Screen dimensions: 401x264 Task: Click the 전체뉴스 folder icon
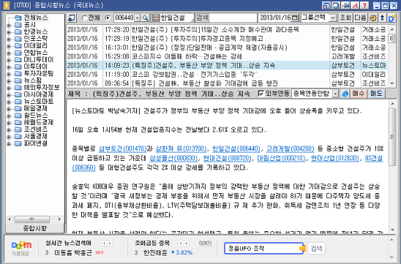[18, 18]
